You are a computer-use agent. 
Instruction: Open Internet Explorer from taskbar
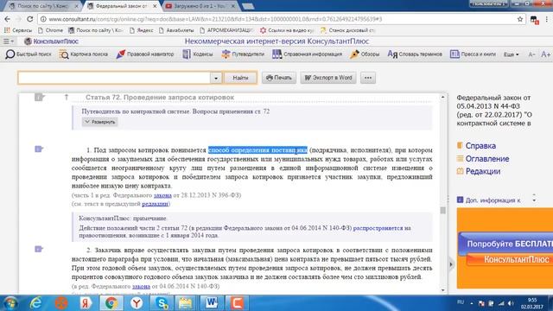(x=35, y=303)
